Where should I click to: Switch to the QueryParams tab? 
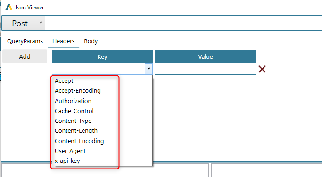pos(25,41)
